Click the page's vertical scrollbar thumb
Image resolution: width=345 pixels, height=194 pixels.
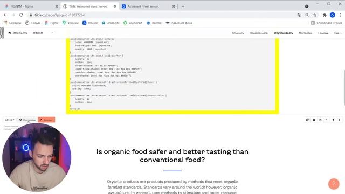click(344, 87)
